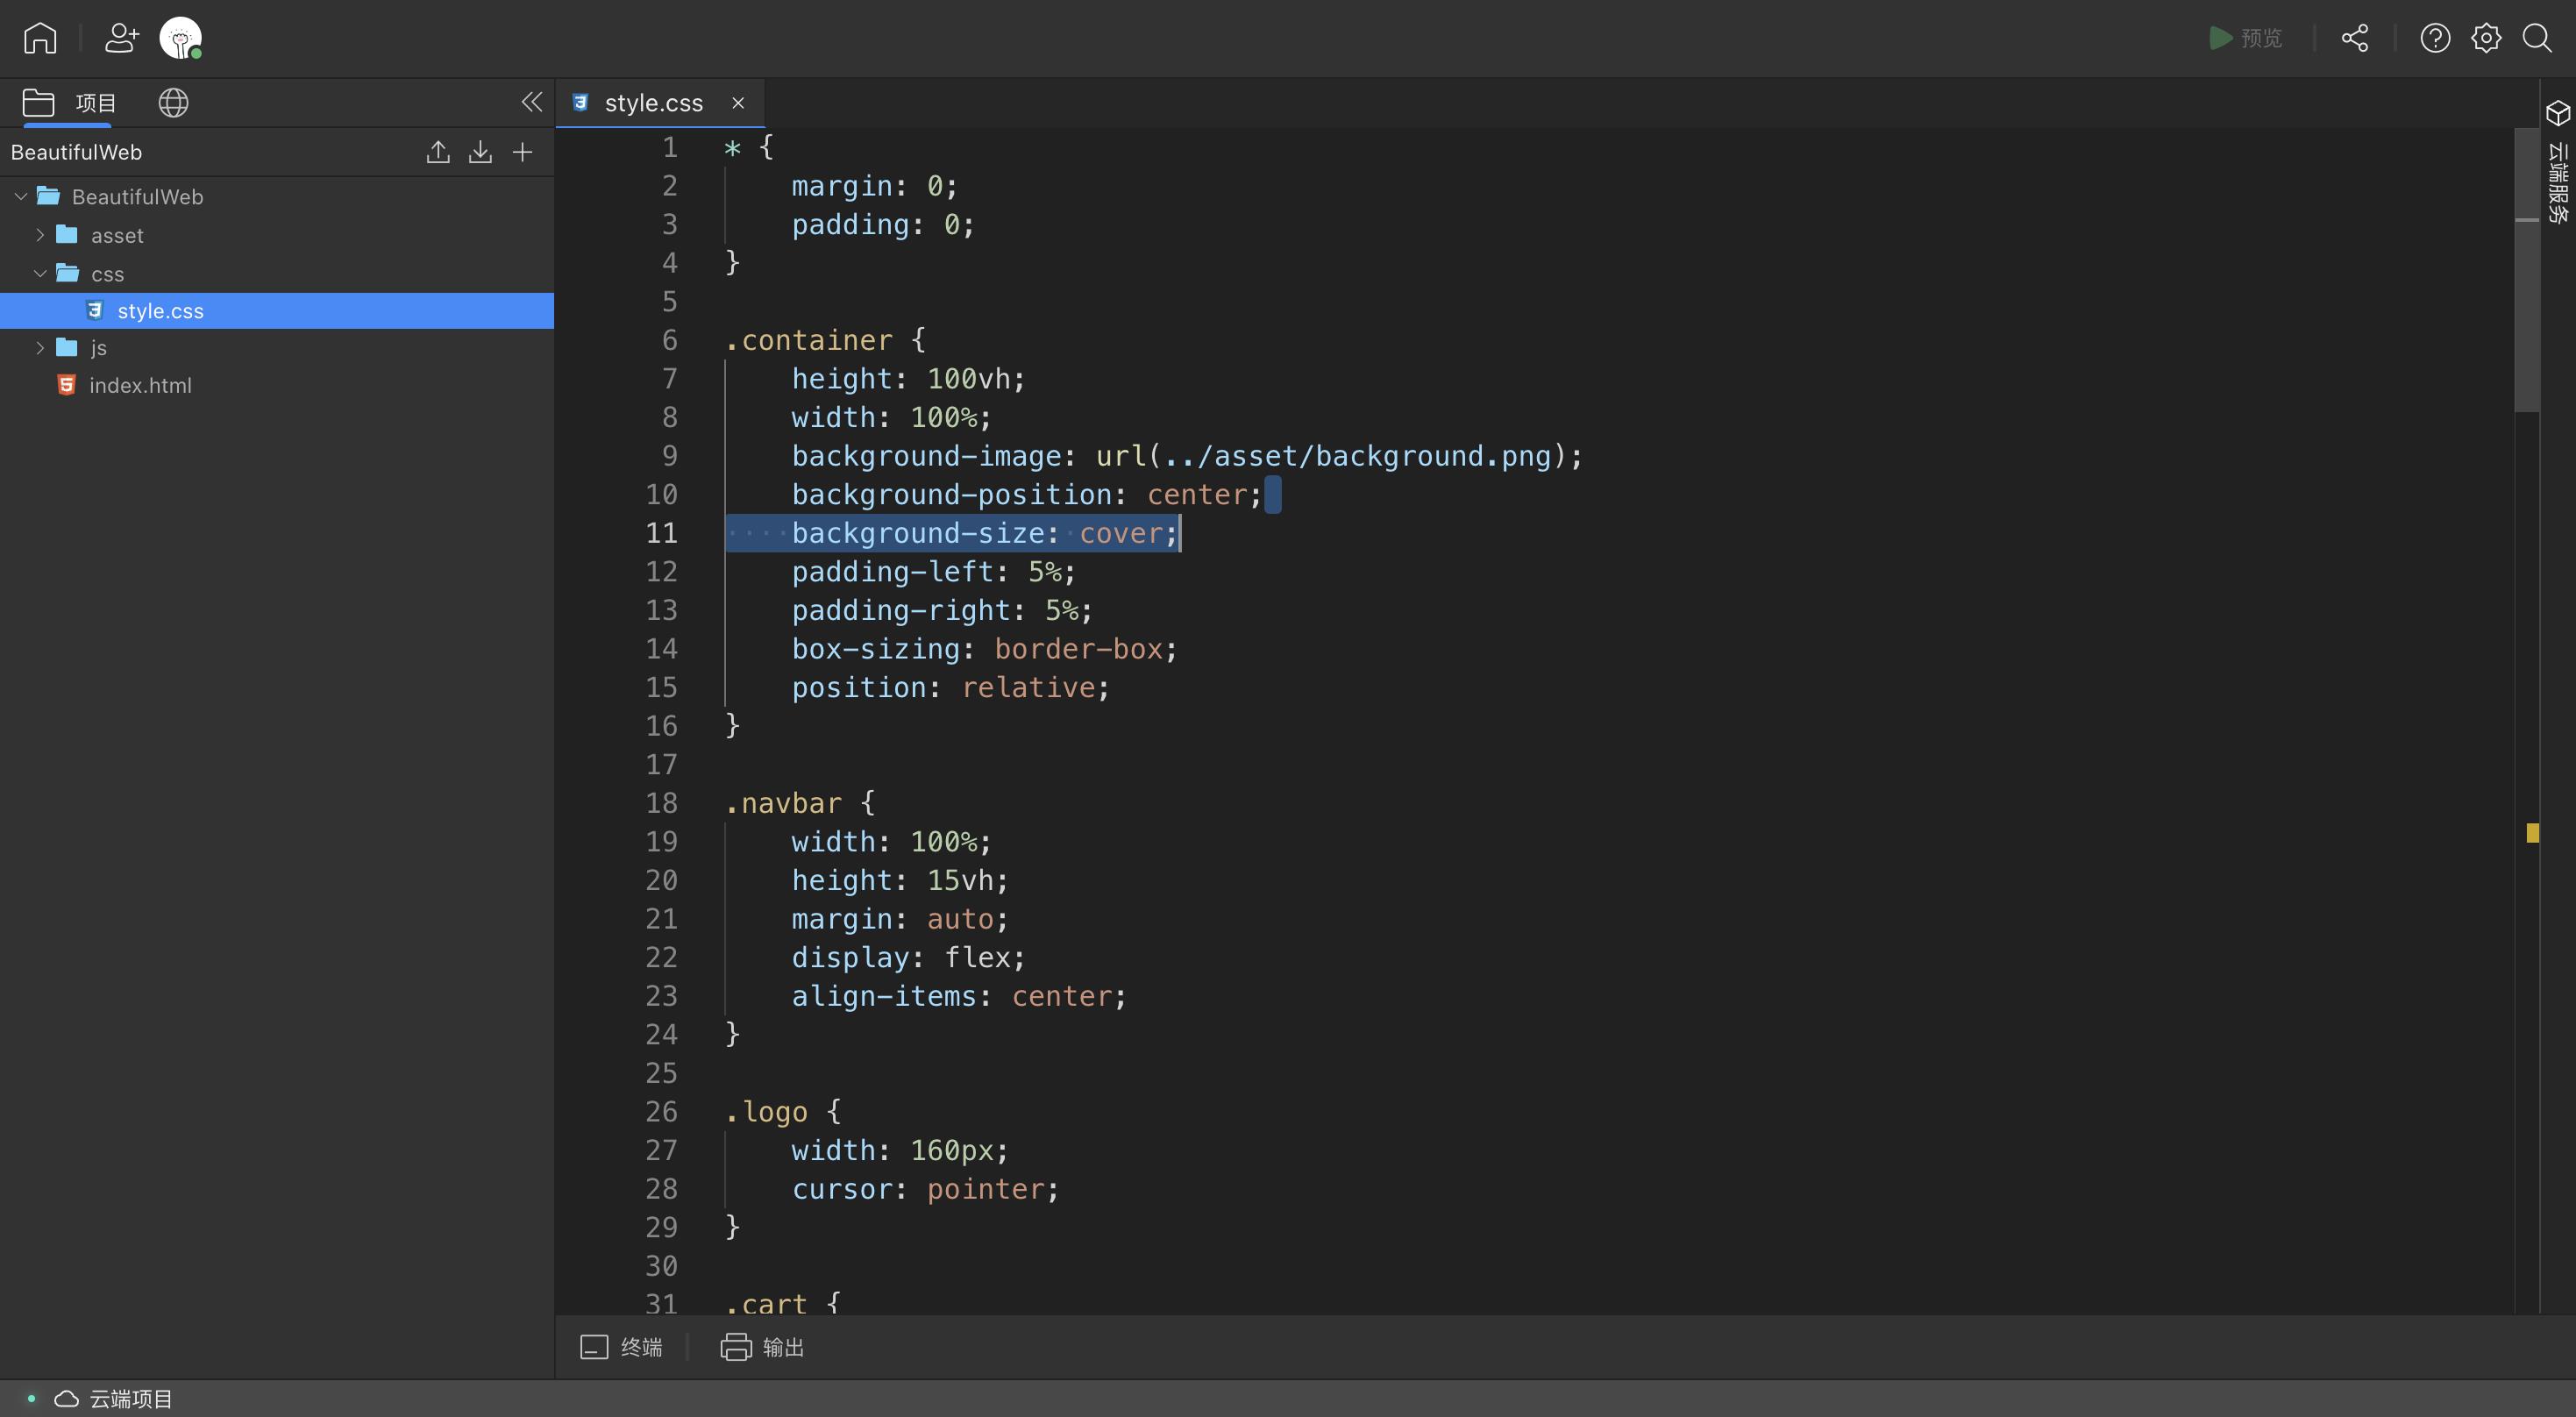The image size is (2576, 1417).
Task: Switch to the 项目 project tab
Action: tap(69, 103)
